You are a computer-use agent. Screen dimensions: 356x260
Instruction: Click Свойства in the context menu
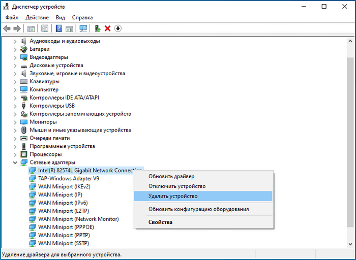coord(160,222)
